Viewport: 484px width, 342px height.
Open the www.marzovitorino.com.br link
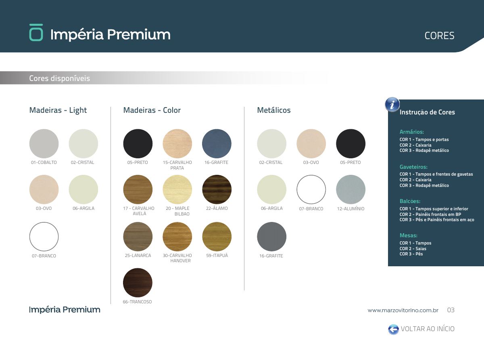click(x=403, y=310)
